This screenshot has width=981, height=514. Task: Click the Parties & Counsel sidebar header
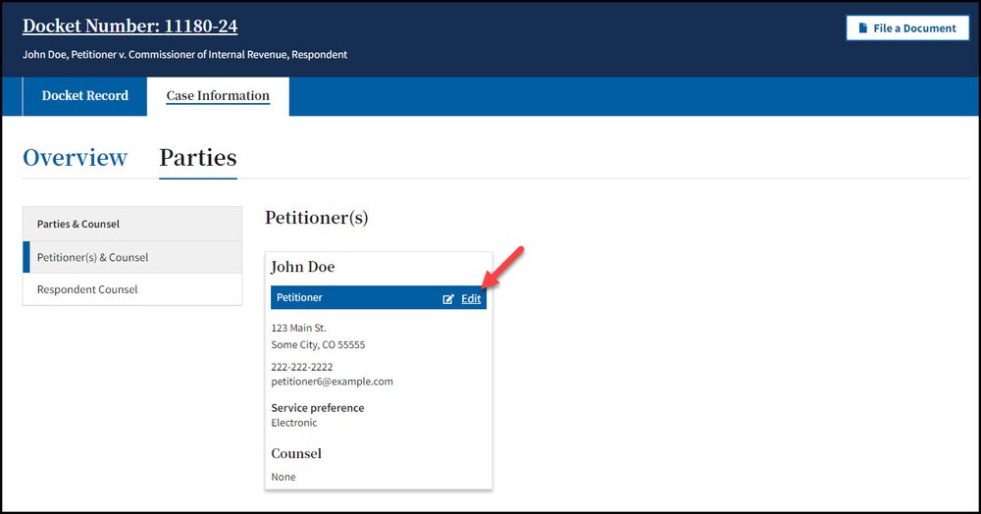pos(78,224)
